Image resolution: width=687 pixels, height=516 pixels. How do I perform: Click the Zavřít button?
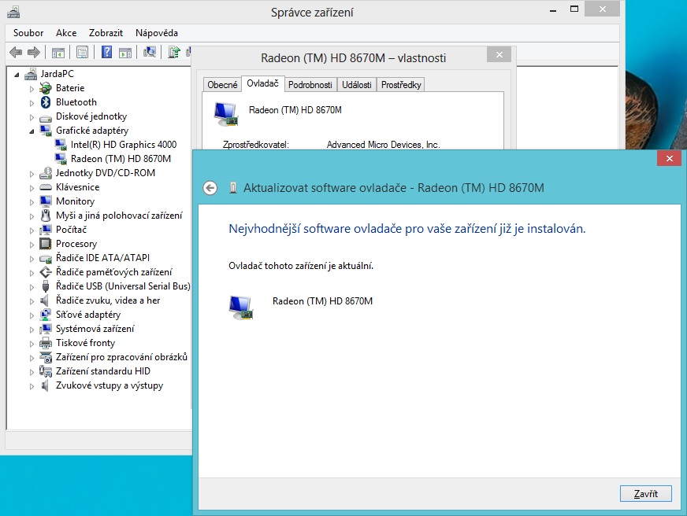pos(646,494)
